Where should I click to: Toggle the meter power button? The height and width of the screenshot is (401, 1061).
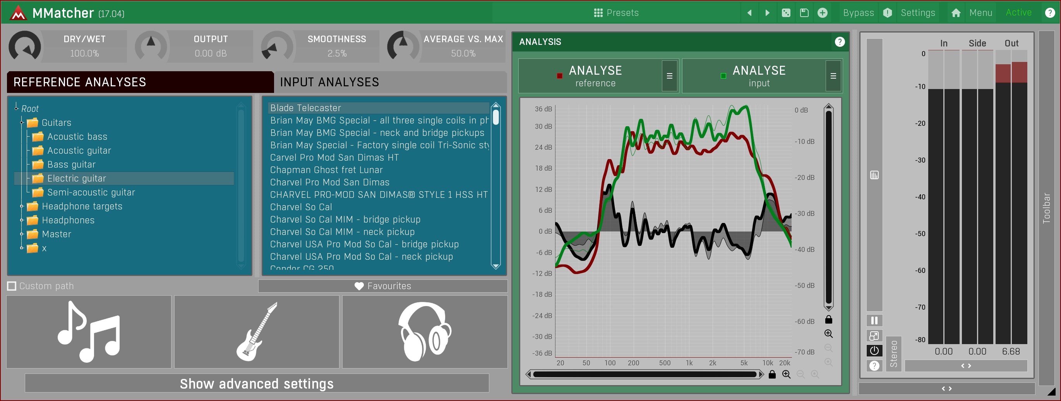tap(874, 350)
